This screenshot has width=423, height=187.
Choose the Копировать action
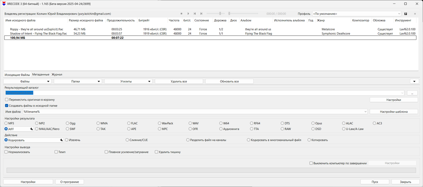[309, 140]
